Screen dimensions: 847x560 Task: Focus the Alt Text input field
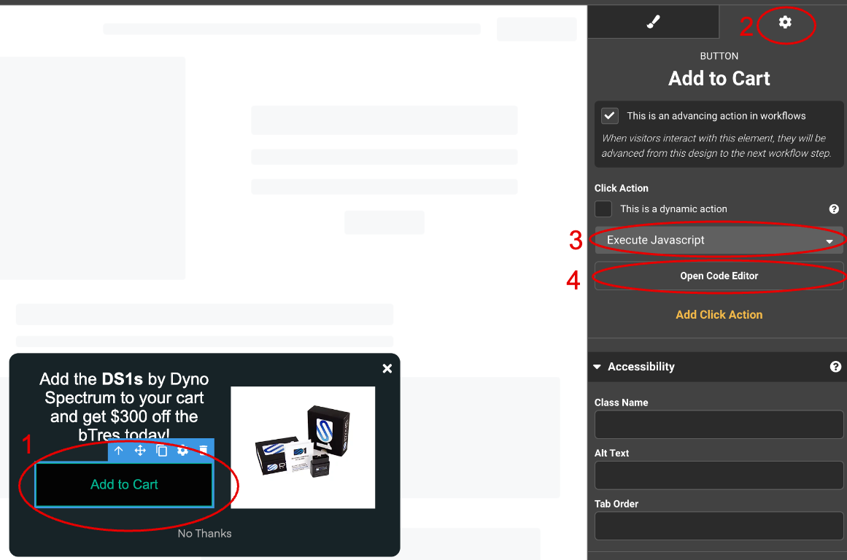pos(719,475)
